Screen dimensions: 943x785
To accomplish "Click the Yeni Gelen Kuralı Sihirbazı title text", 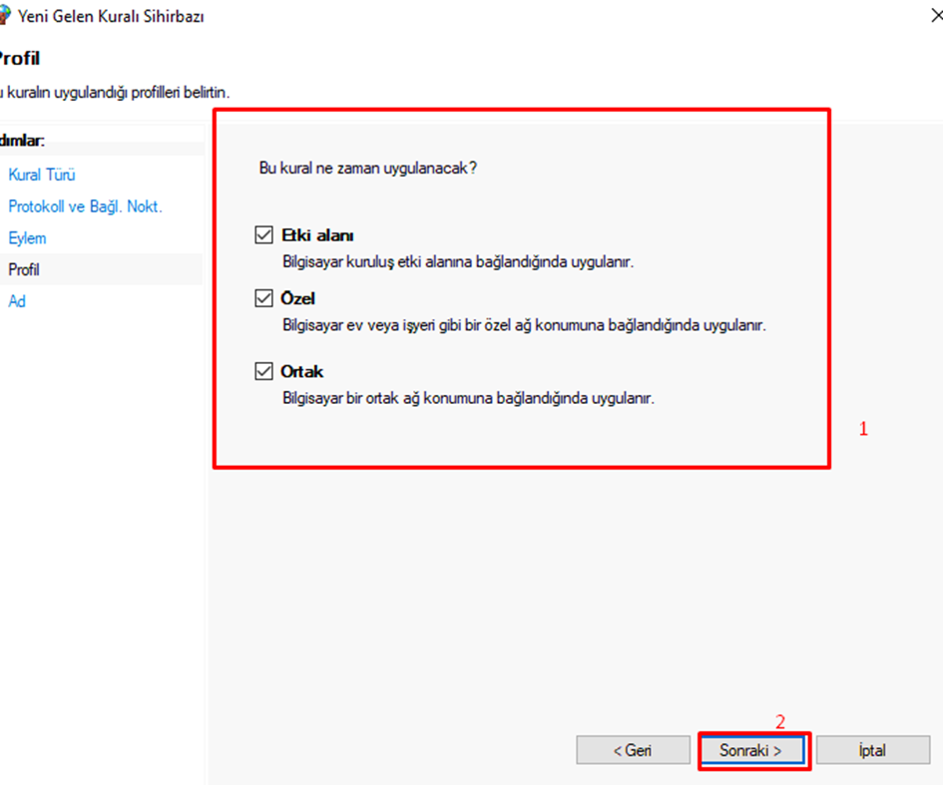I will [x=111, y=16].
